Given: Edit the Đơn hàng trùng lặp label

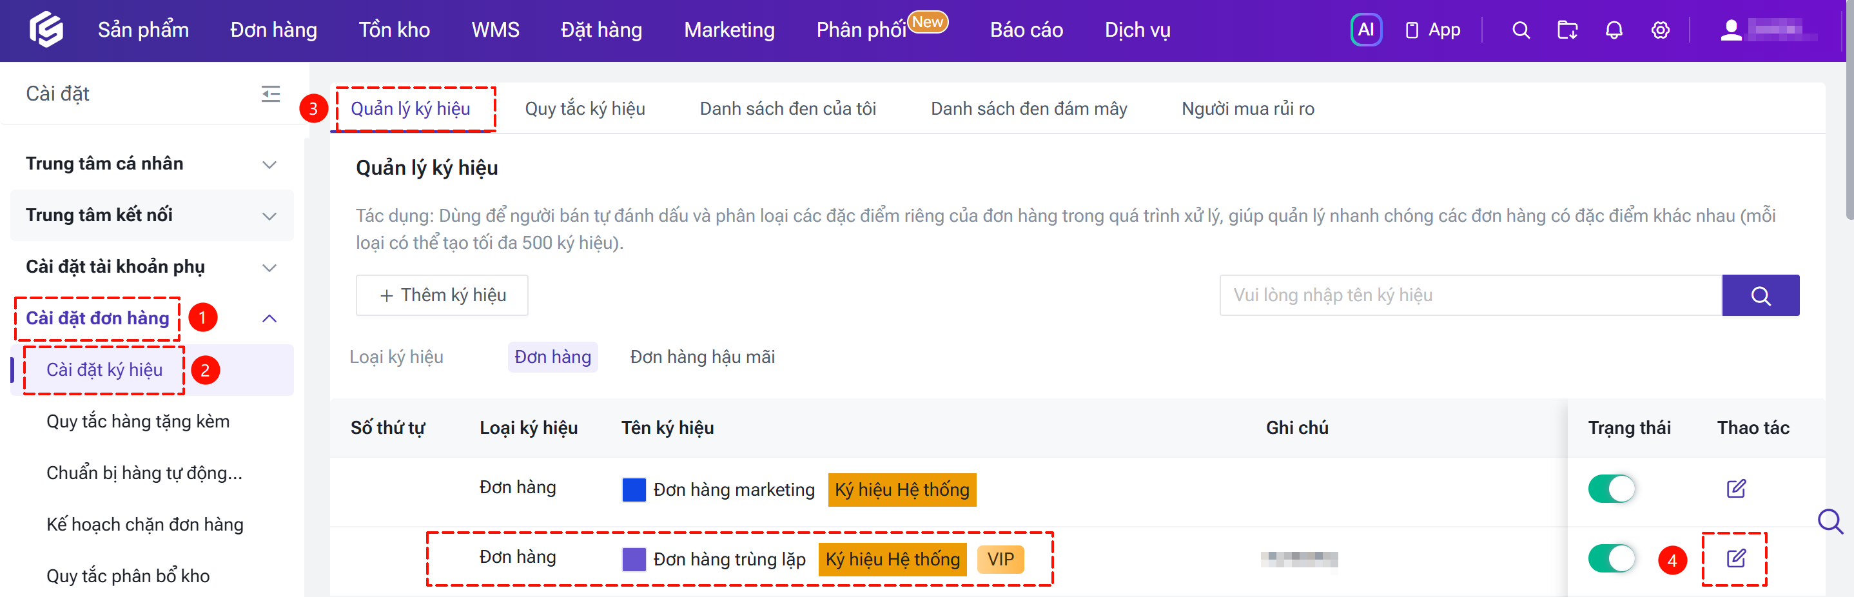Looking at the screenshot, I should (1735, 558).
